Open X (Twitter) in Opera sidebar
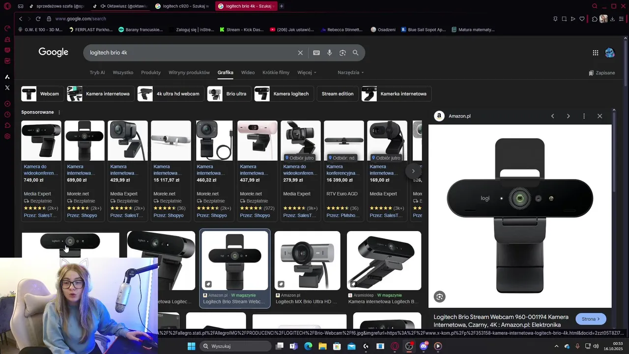The width and height of the screenshot is (629, 354). tap(7, 88)
